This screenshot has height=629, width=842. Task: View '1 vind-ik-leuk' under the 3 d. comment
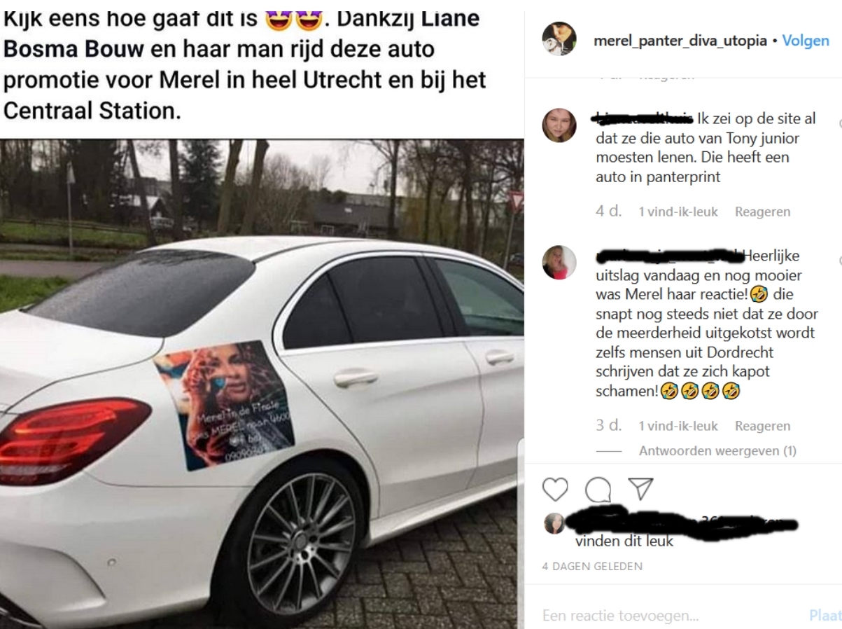click(678, 426)
